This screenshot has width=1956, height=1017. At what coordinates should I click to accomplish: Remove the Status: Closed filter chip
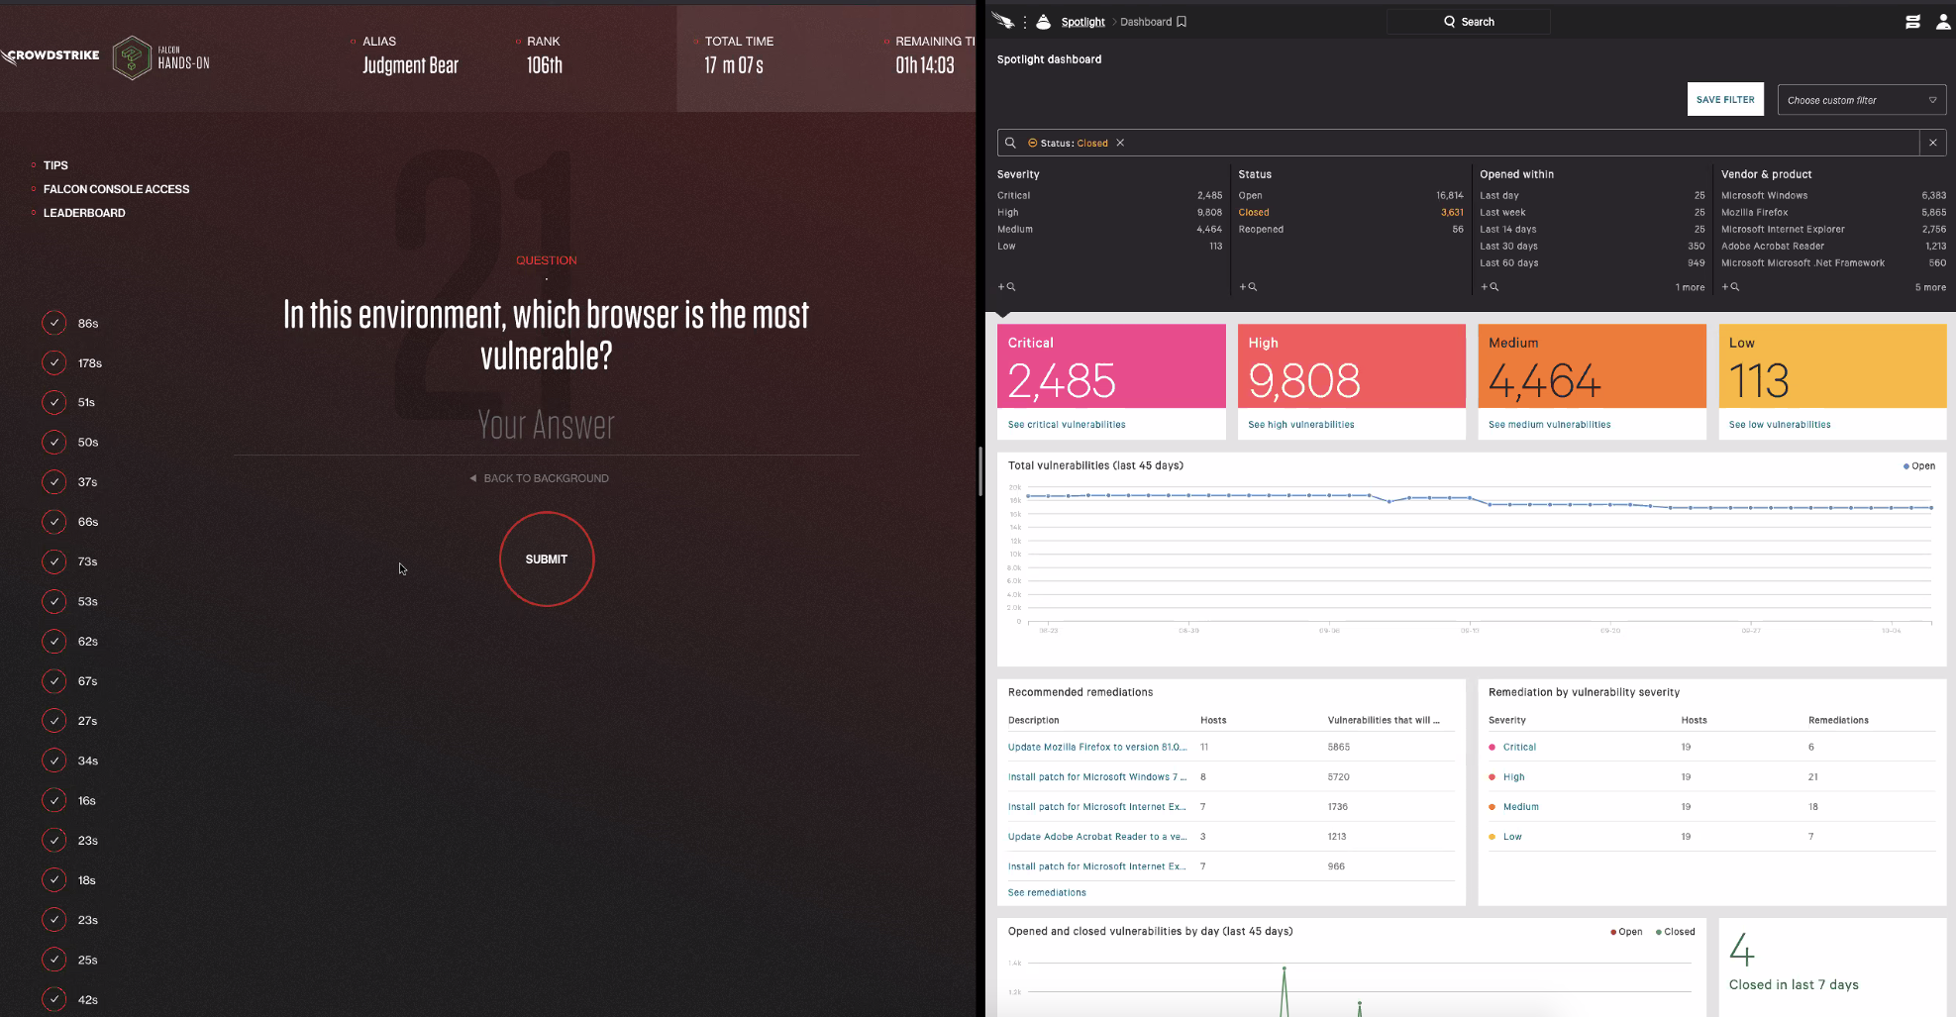click(x=1120, y=143)
